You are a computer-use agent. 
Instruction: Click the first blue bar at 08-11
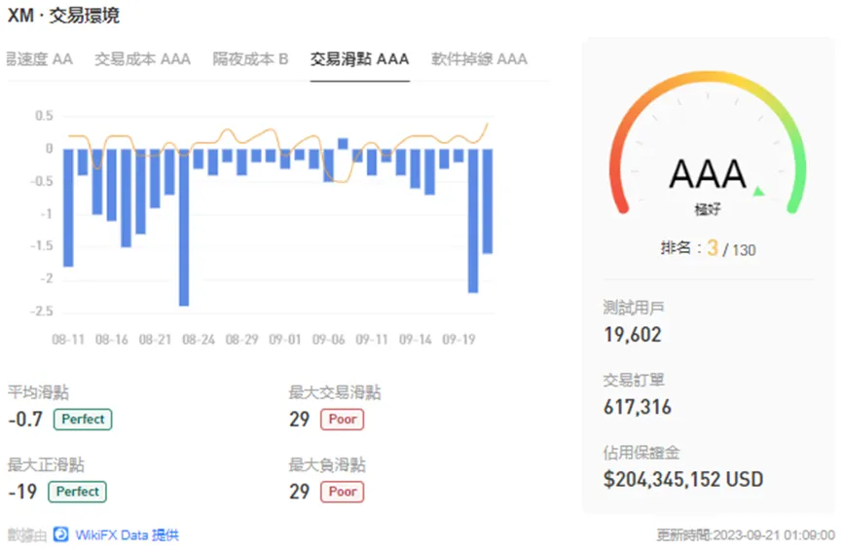(x=68, y=207)
